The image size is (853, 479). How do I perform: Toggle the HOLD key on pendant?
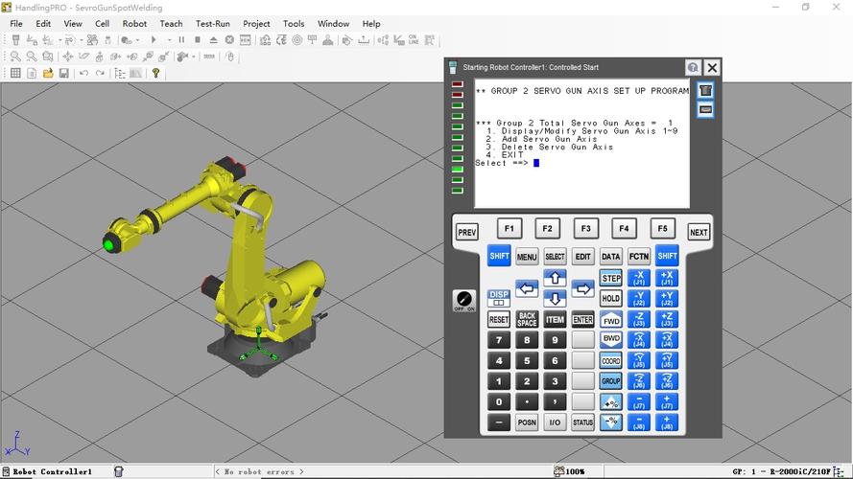tap(611, 298)
